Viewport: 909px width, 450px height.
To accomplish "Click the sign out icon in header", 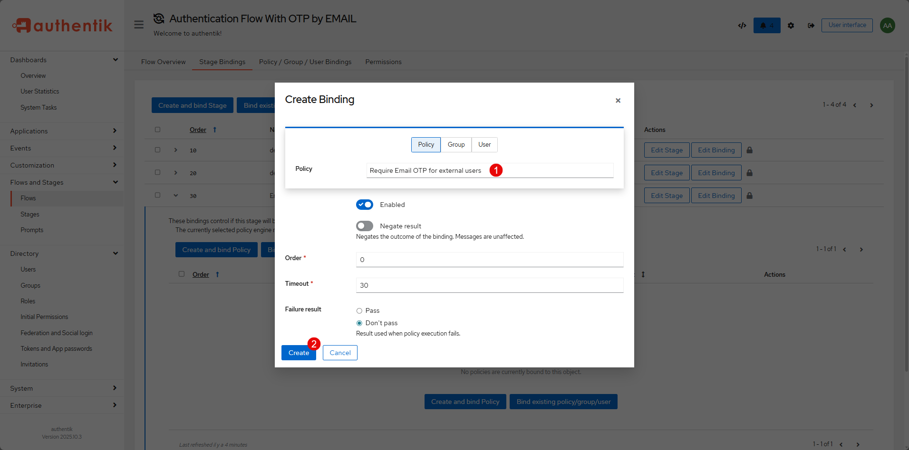I will (x=811, y=26).
